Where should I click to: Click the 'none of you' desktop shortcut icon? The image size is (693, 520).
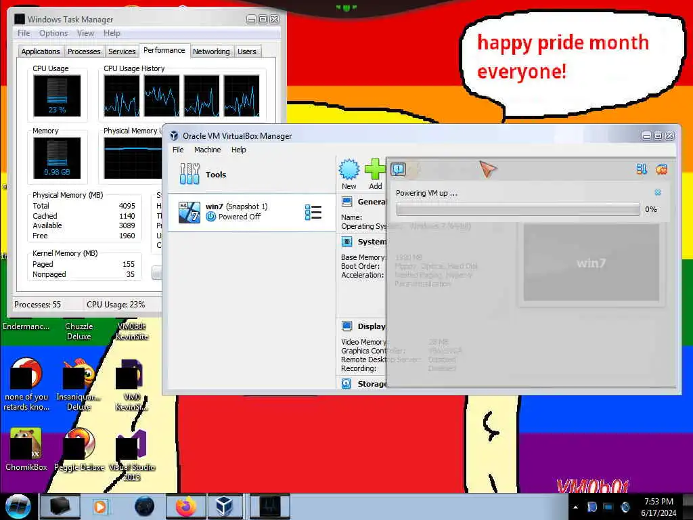tap(26, 373)
